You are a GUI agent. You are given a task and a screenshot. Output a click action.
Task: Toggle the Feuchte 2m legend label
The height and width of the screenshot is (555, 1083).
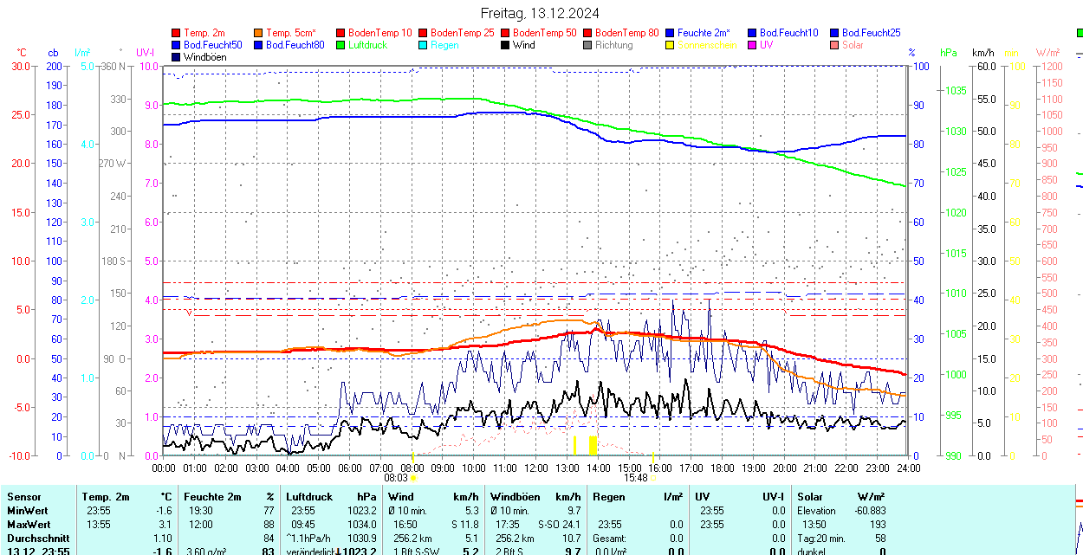click(x=704, y=32)
